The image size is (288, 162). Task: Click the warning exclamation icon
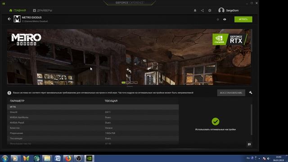(9, 93)
